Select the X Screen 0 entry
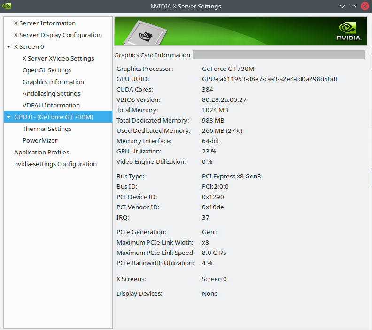Image resolution: width=372 pixels, height=330 pixels. point(29,46)
